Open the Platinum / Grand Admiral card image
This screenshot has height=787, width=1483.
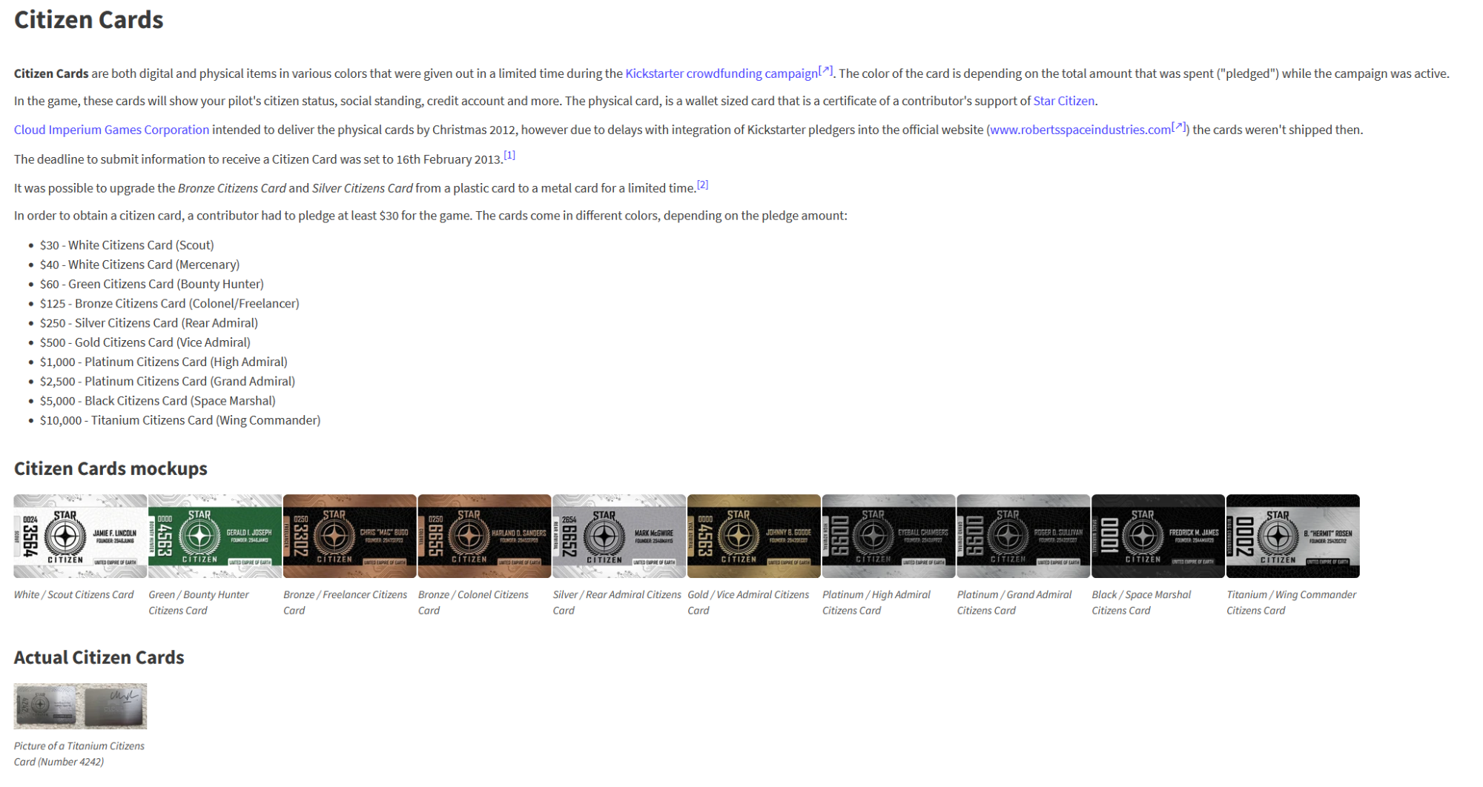(x=1023, y=536)
